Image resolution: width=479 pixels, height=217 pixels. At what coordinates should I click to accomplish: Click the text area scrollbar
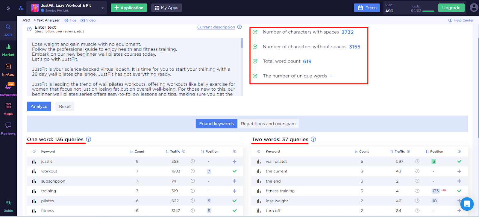point(242,43)
